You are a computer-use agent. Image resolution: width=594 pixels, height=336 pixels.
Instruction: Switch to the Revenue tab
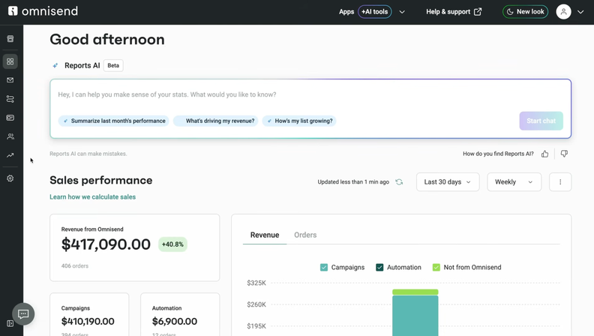point(265,235)
